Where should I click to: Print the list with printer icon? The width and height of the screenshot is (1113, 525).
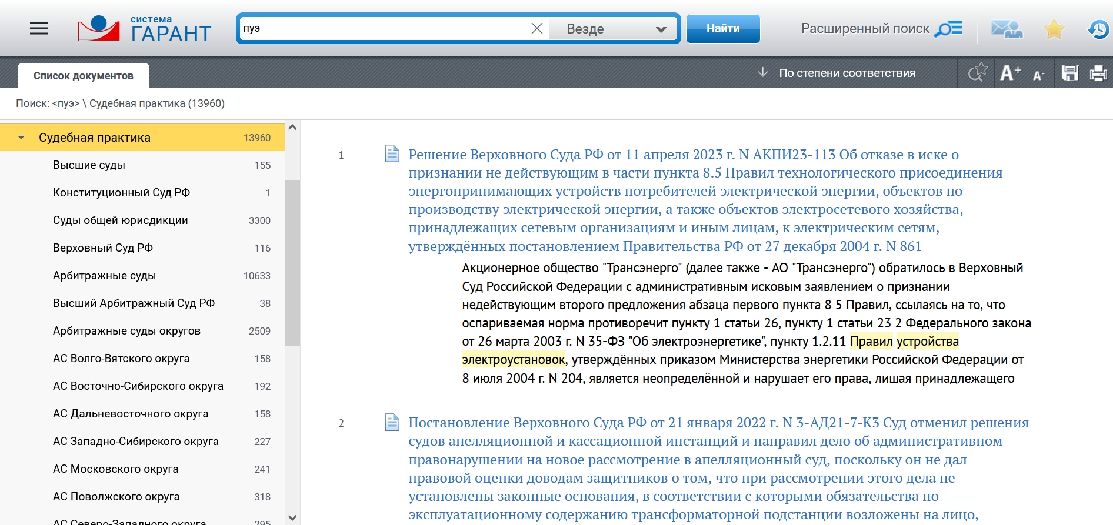(x=1098, y=73)
